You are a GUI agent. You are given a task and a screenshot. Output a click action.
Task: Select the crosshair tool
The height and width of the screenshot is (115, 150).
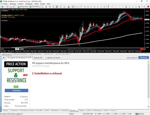112,7
